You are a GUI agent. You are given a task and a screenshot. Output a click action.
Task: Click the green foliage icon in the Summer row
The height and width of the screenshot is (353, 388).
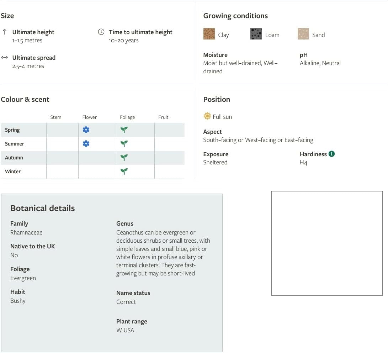tap(124, 143)
